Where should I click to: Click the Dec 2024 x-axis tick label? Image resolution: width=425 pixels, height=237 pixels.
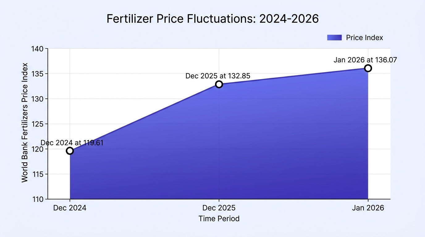70,208
